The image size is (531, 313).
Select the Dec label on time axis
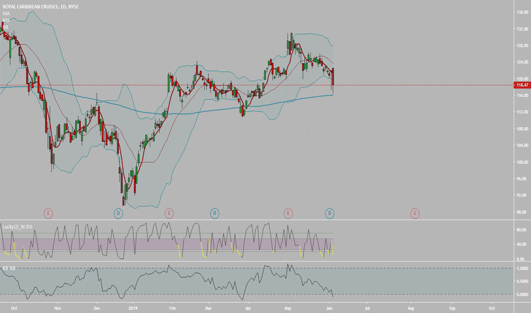(97, 308)
